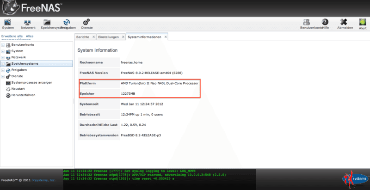Click FreeBSD 8.2-RELEASE-p3 value

pos(141,135)
